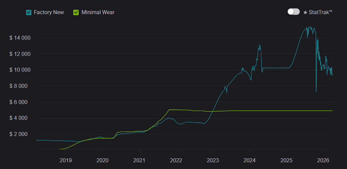Click the Minimal Wear legend label
347x169 pixels.
[98, 12]
